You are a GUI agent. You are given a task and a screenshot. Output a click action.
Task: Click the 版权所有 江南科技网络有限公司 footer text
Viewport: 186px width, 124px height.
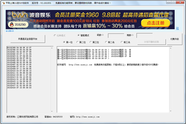(x=22, y=117)
